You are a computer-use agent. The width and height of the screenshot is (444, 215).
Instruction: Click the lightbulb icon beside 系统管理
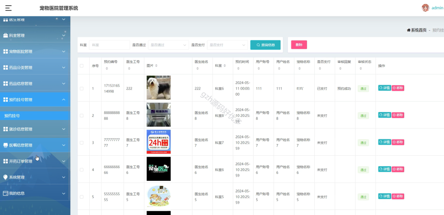[5, 177]
